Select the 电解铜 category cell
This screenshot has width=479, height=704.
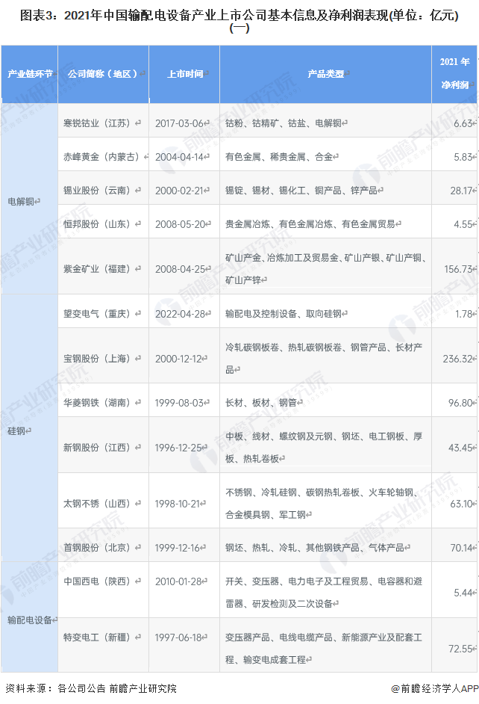tap(30, 199)
